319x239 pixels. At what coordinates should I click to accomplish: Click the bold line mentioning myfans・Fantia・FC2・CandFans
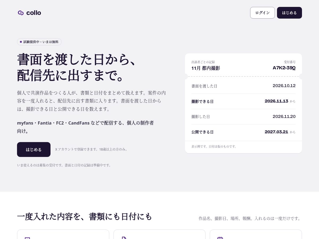pos(85,127)
